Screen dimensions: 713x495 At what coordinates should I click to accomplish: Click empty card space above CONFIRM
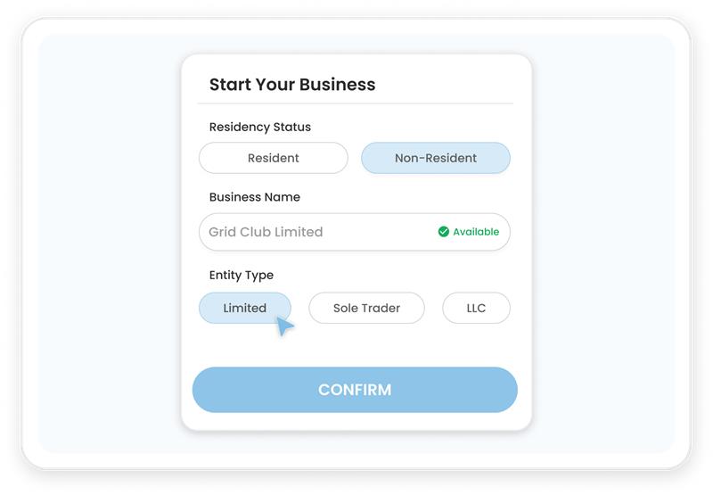pos(355,347)
